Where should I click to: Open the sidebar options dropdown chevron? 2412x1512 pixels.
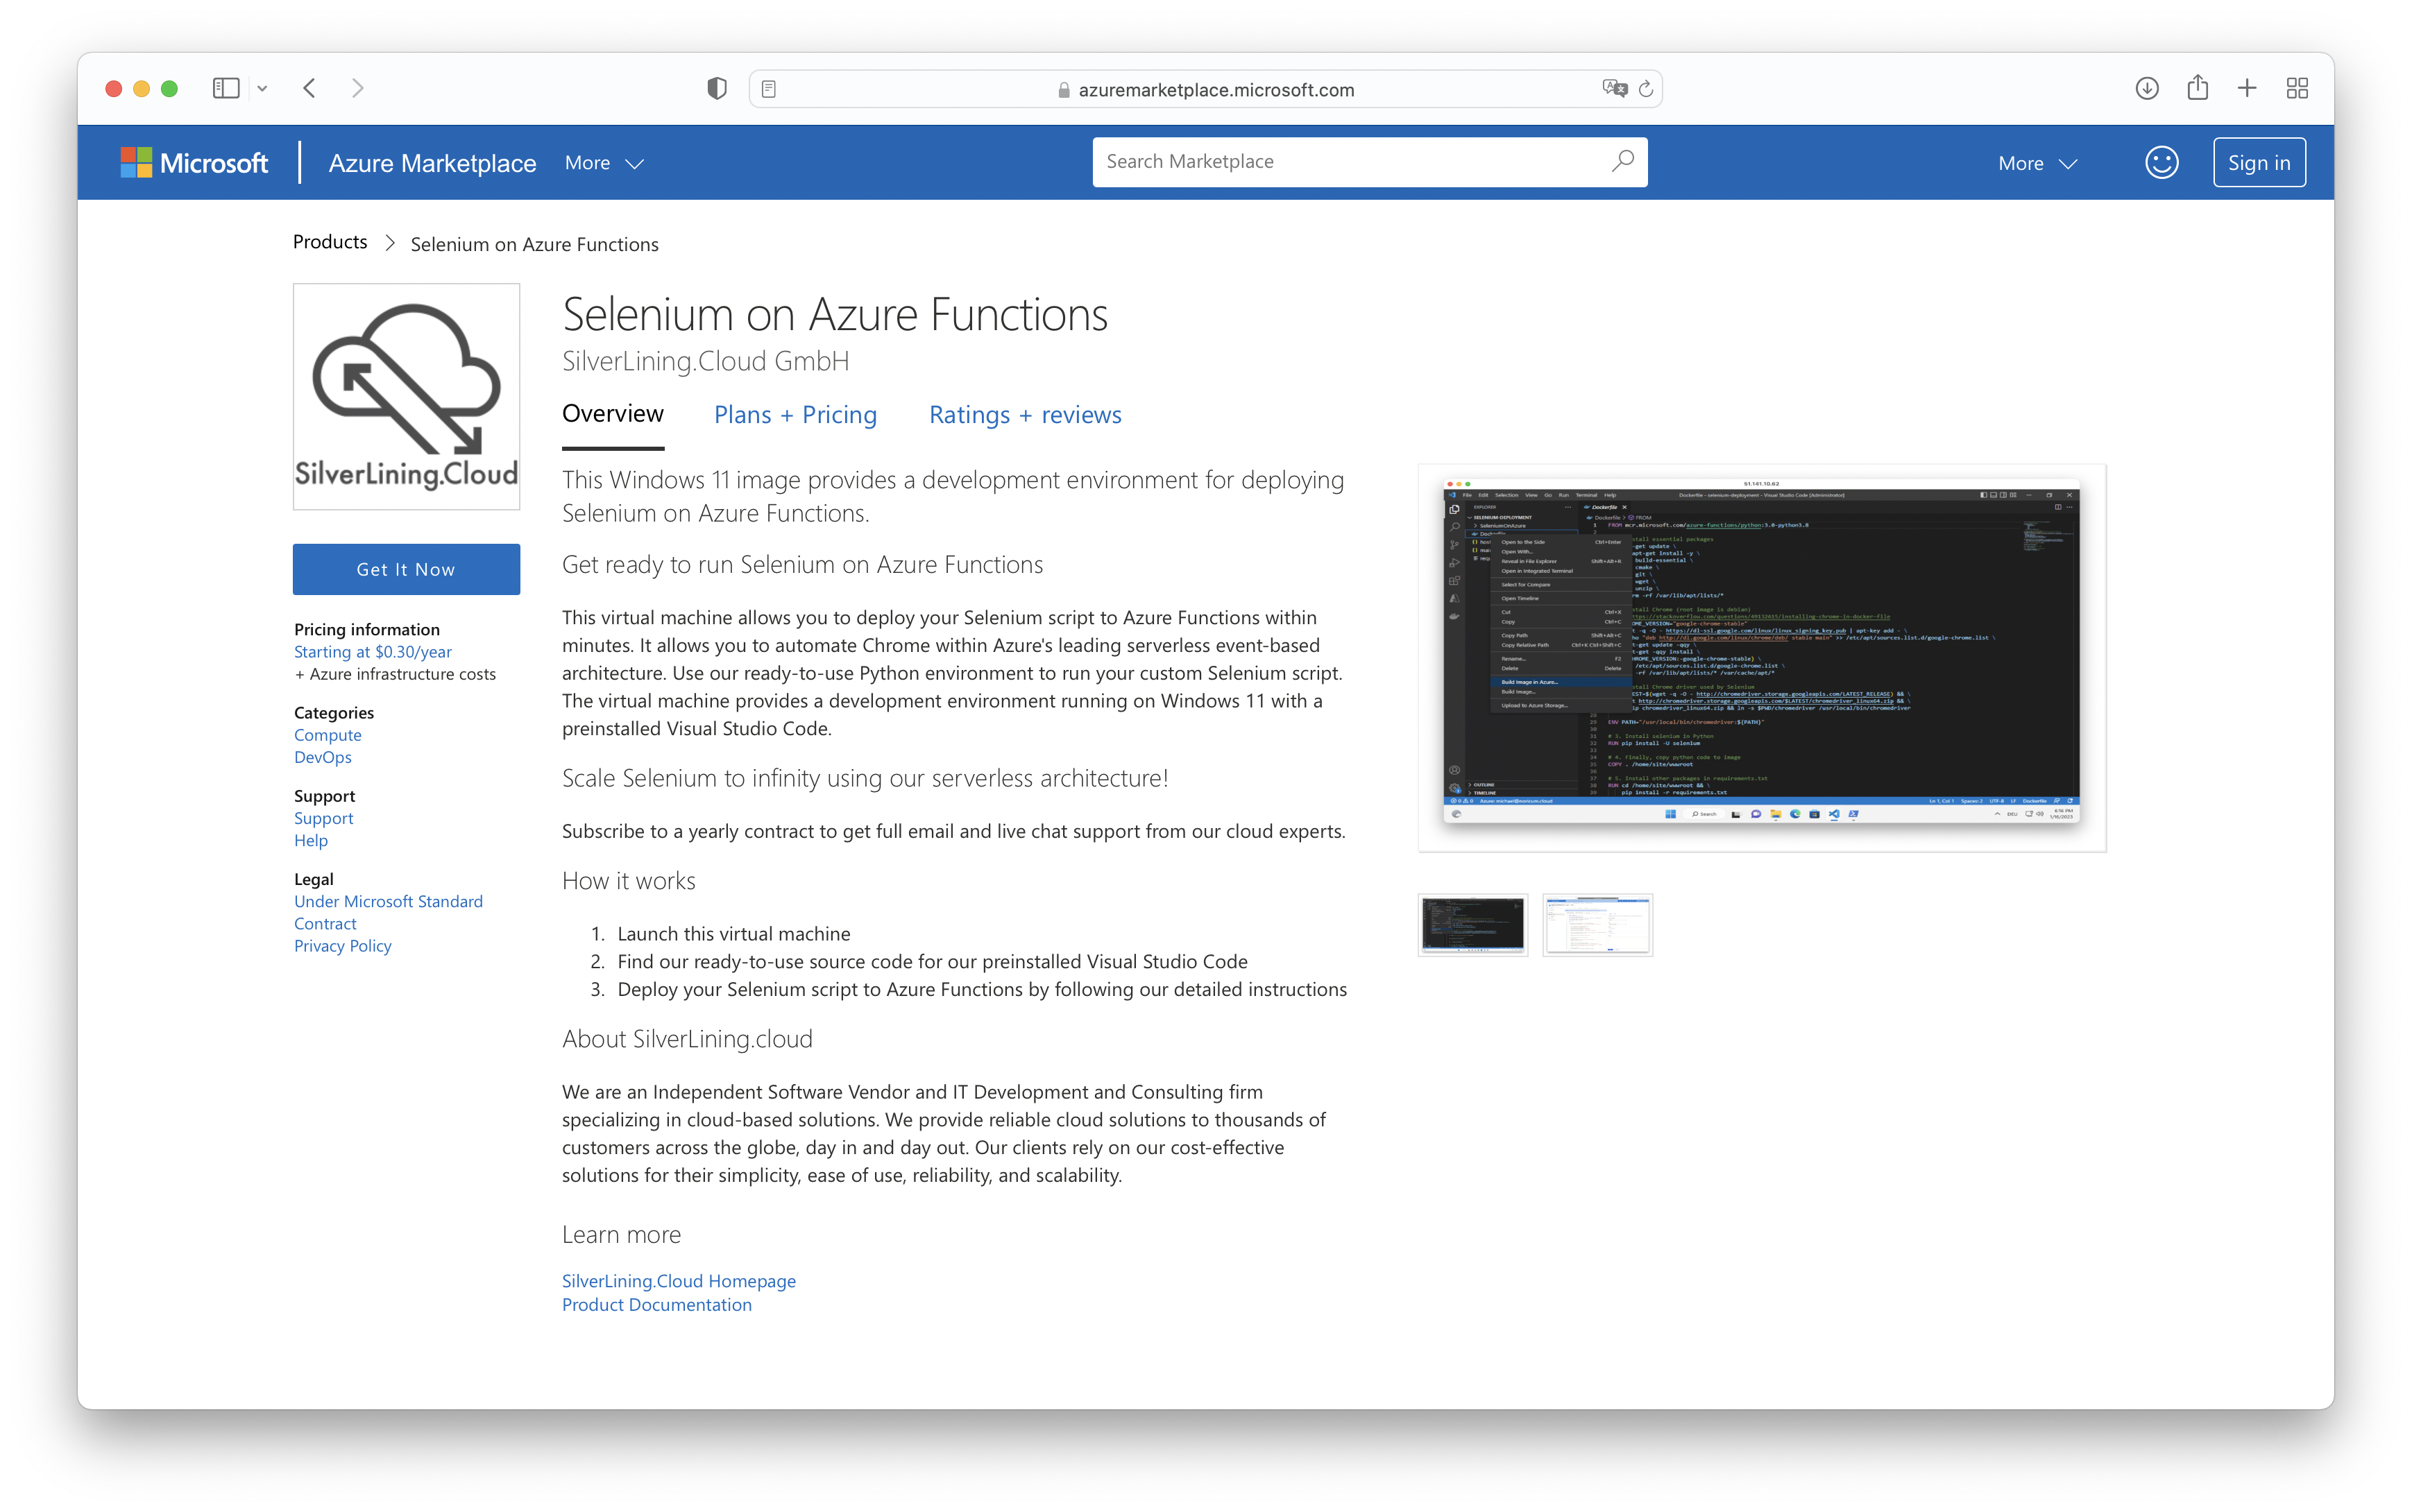click(x=262, y=89)
